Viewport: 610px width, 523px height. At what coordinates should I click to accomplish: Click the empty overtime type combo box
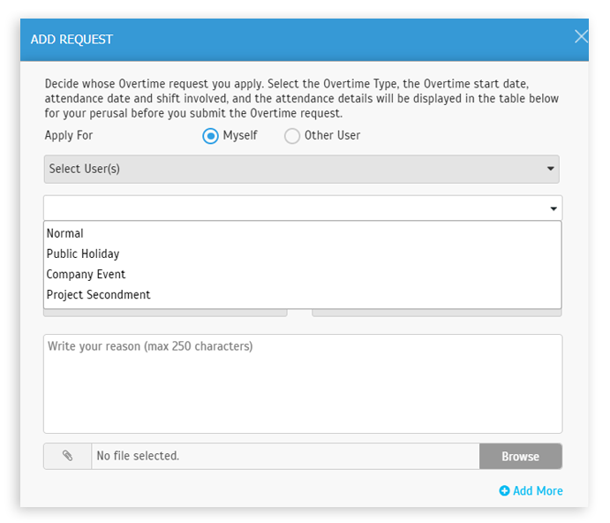pos(303,208)
